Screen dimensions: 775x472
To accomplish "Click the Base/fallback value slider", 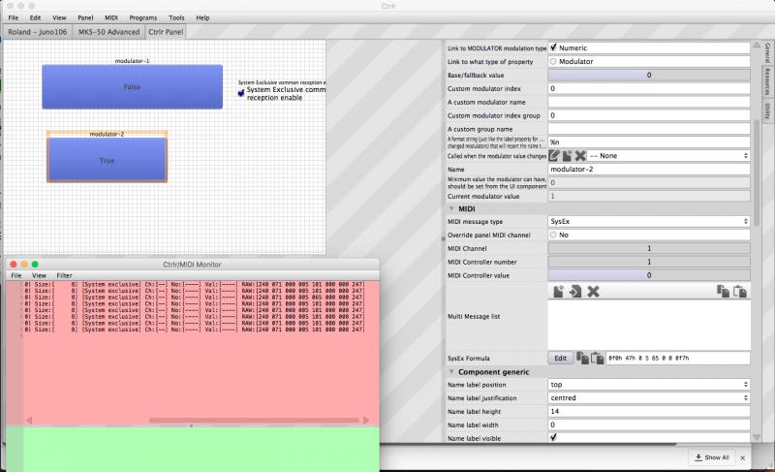I will (649, 76).
